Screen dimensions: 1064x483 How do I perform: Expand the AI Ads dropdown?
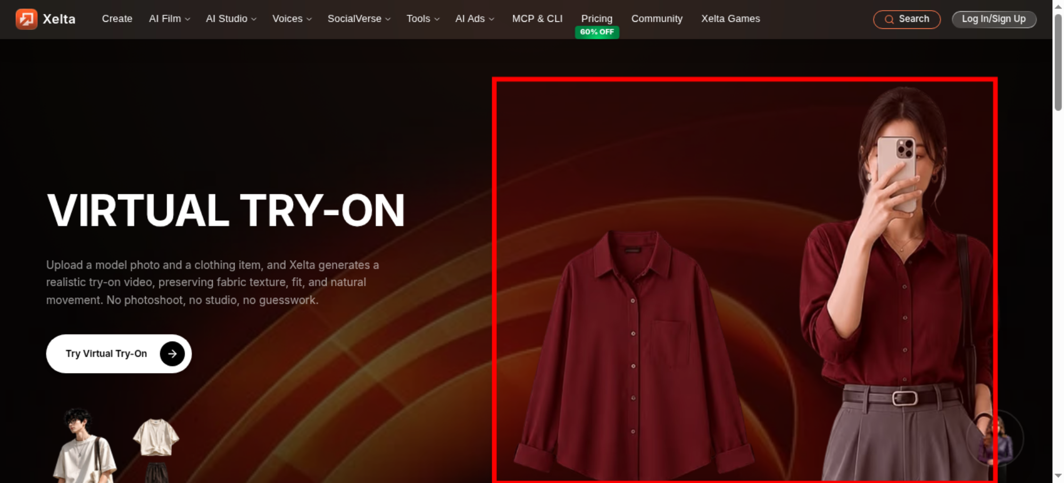coord(475,19)
